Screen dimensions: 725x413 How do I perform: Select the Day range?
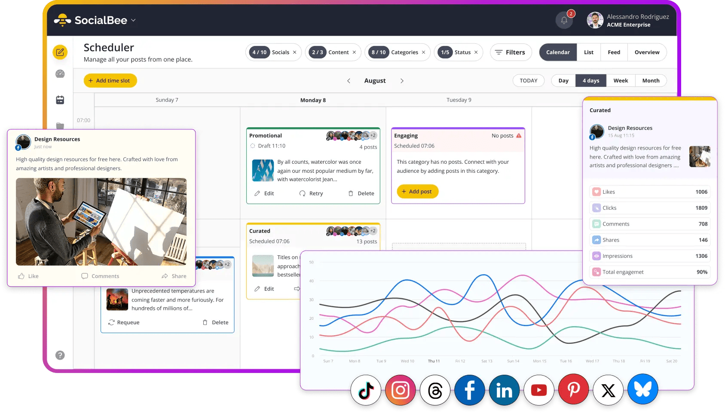(x=563, y=81)
